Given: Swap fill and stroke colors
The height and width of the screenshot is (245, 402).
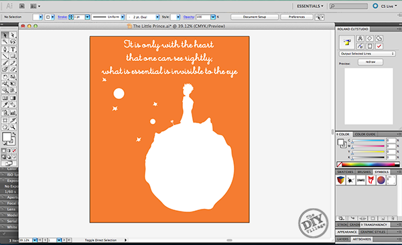Looking at the screenshot, I should [14, 134].
